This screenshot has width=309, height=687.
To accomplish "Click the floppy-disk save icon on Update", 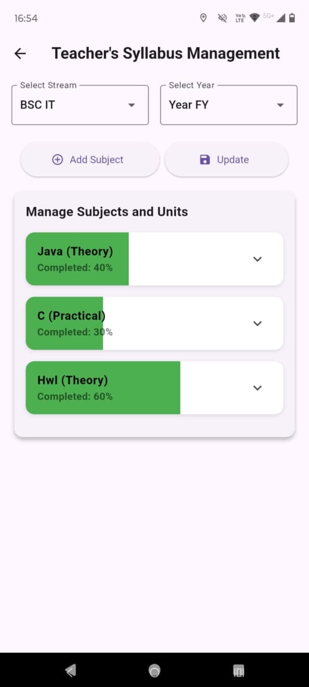I will (x=205, y=160).
